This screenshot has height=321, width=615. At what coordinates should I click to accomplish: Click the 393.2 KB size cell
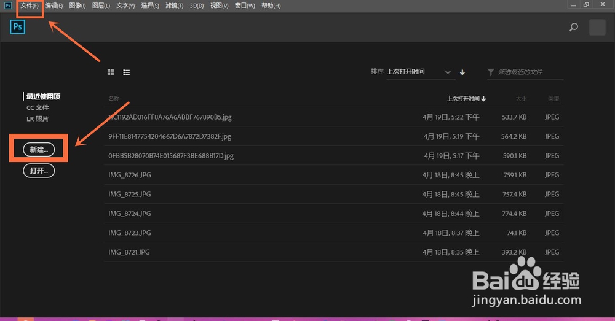(514, 252)
